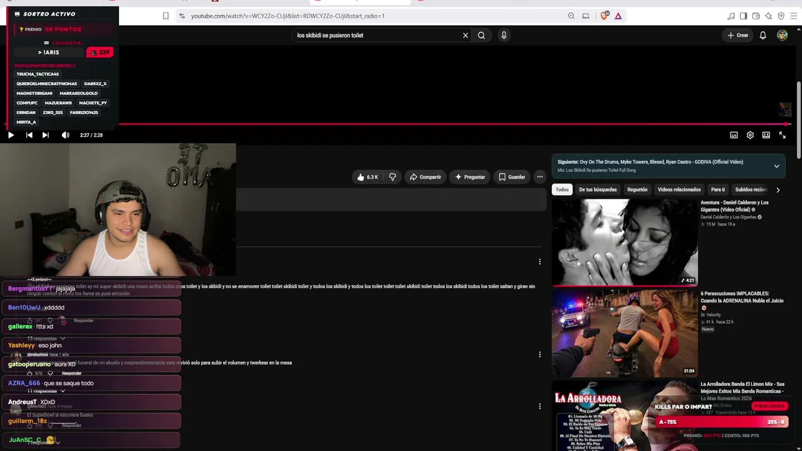Open options menu for the Superbowl comment
Image resolution: width=802 pixels, height=451 pixels.
(539, 407)
